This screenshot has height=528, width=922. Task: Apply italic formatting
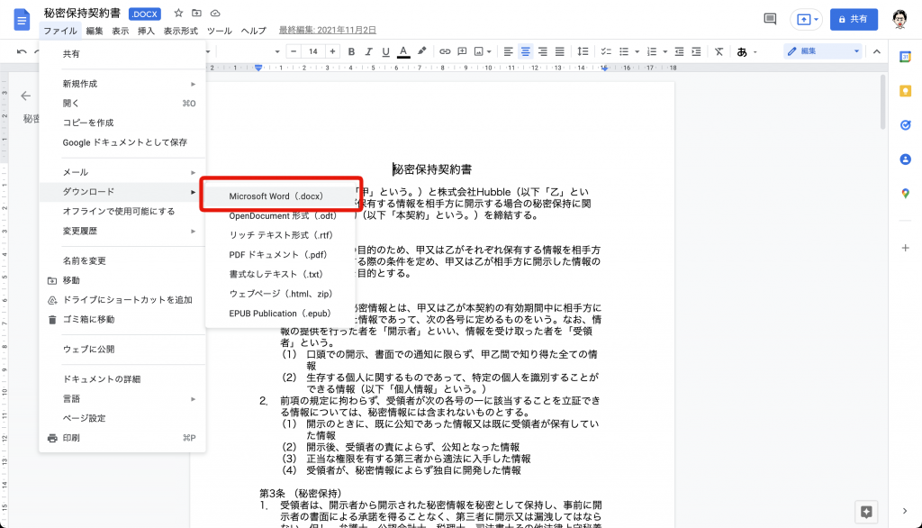(368, 51)
